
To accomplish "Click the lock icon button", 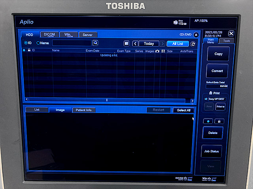I will coord(219,121).
